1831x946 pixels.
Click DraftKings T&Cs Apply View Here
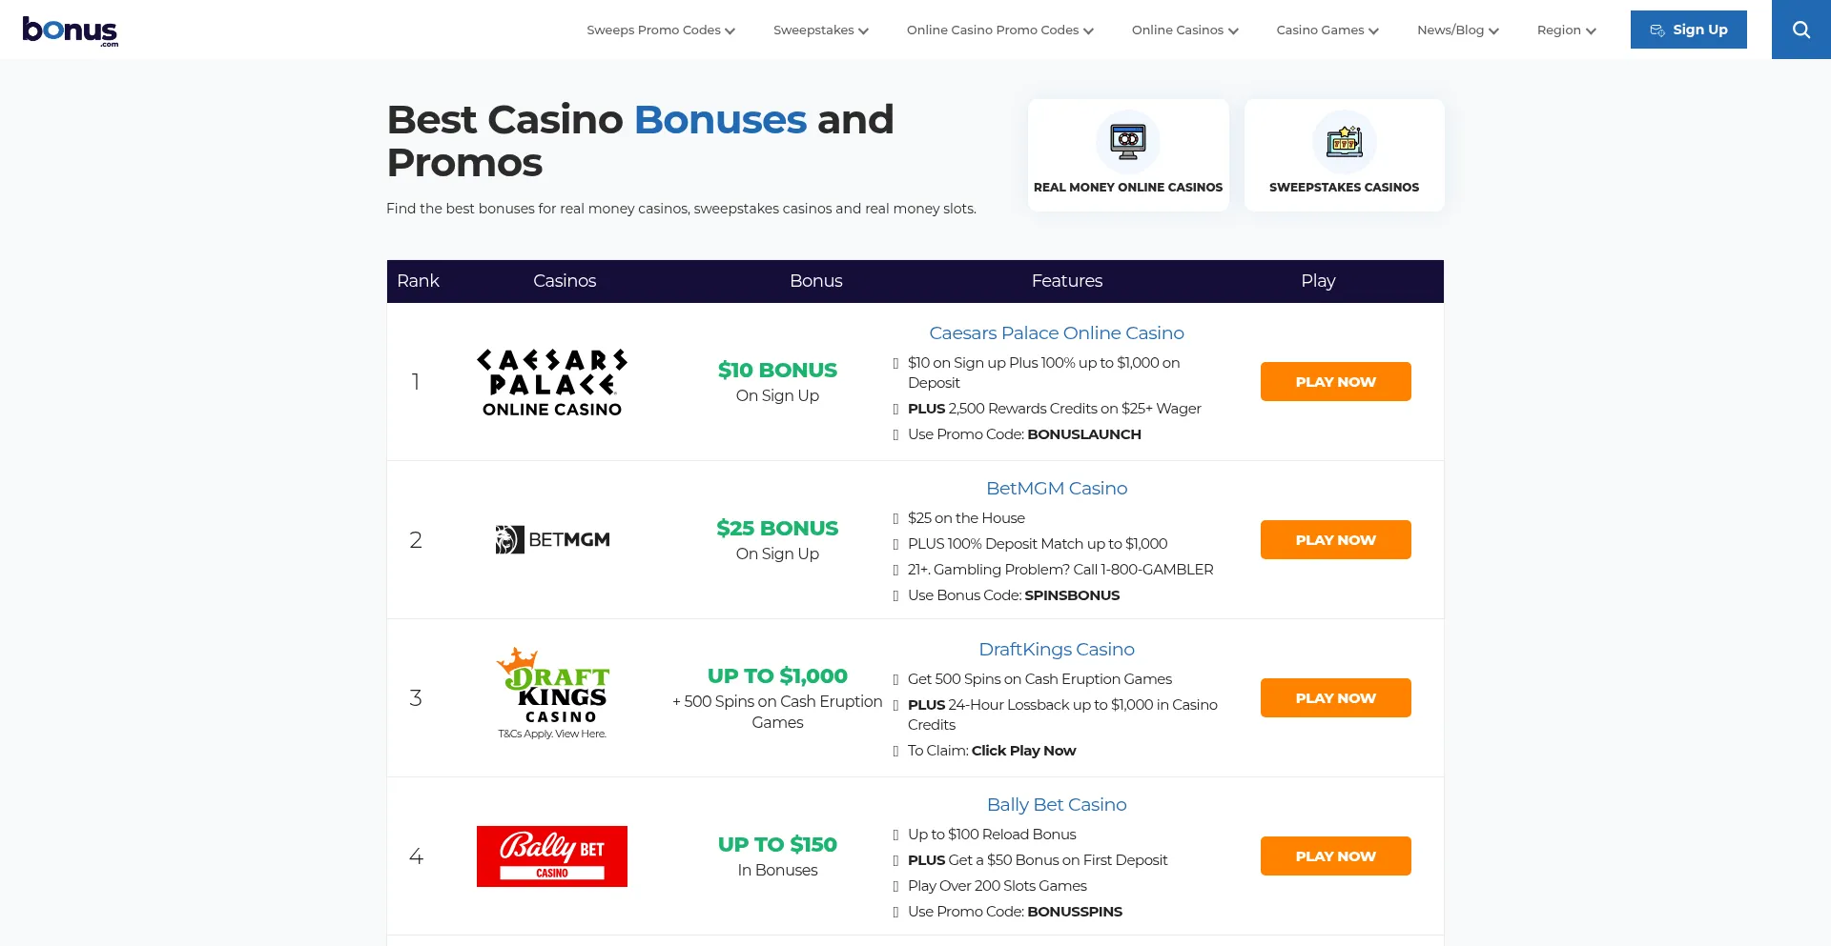click(552, 735)
